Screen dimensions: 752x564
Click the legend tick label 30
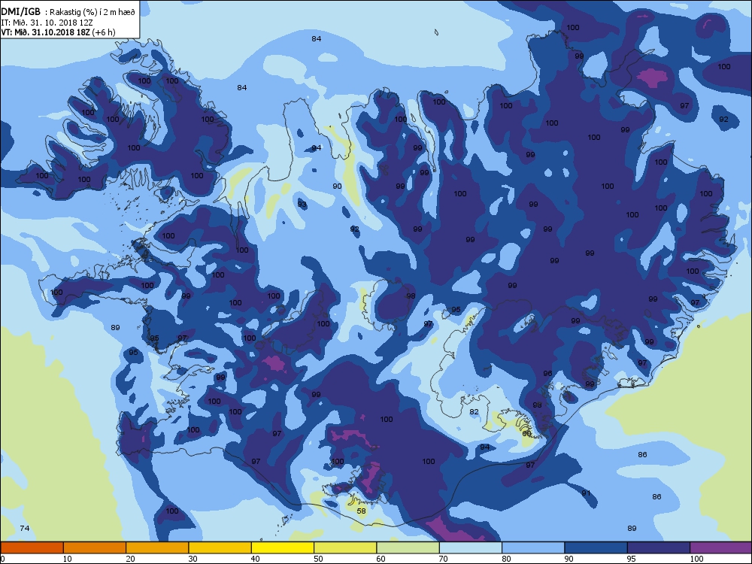[193, 559]
